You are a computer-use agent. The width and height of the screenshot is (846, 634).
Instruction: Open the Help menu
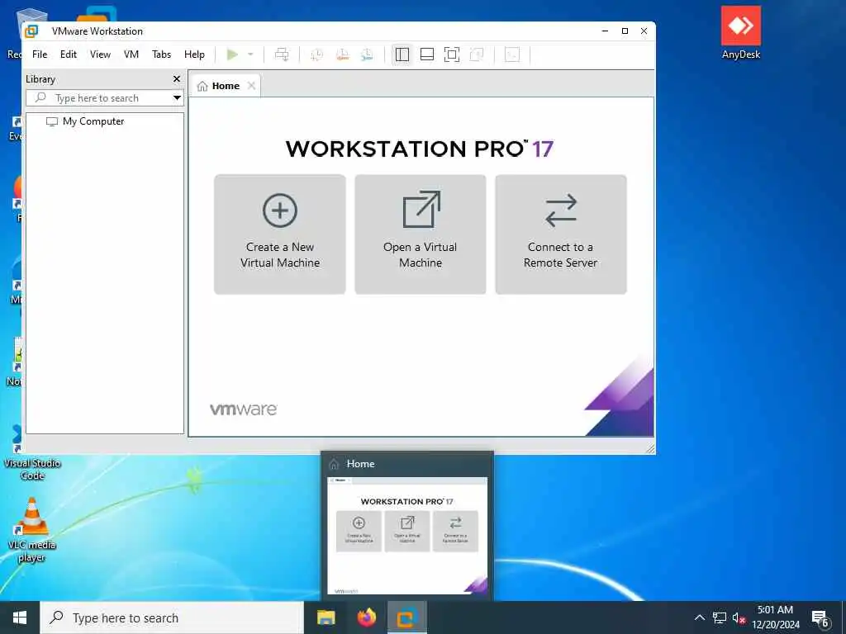click(x=194, y=54)
